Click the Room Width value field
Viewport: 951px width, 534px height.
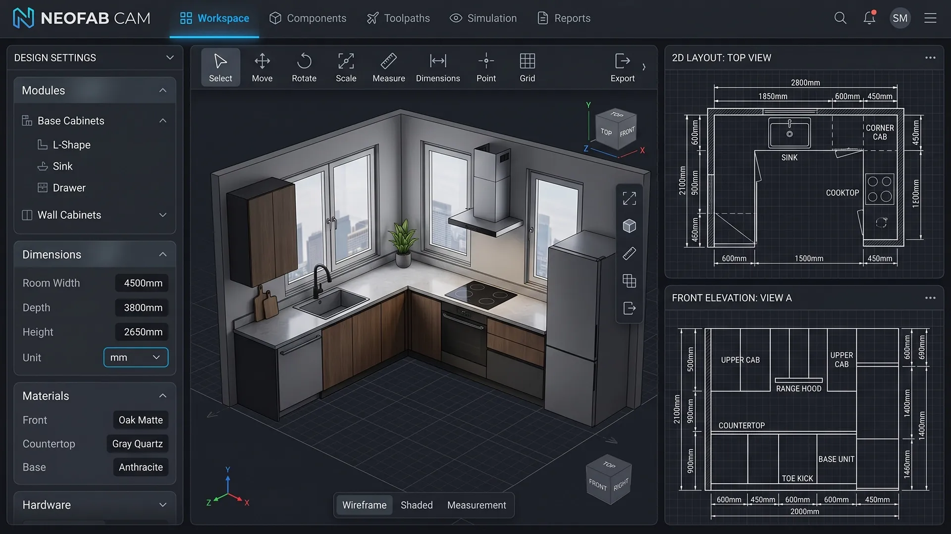point(141,283)
